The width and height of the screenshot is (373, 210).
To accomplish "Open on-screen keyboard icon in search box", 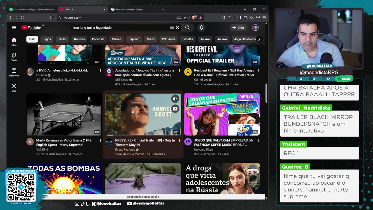I will pyautogui.click(x=172, y=27).
